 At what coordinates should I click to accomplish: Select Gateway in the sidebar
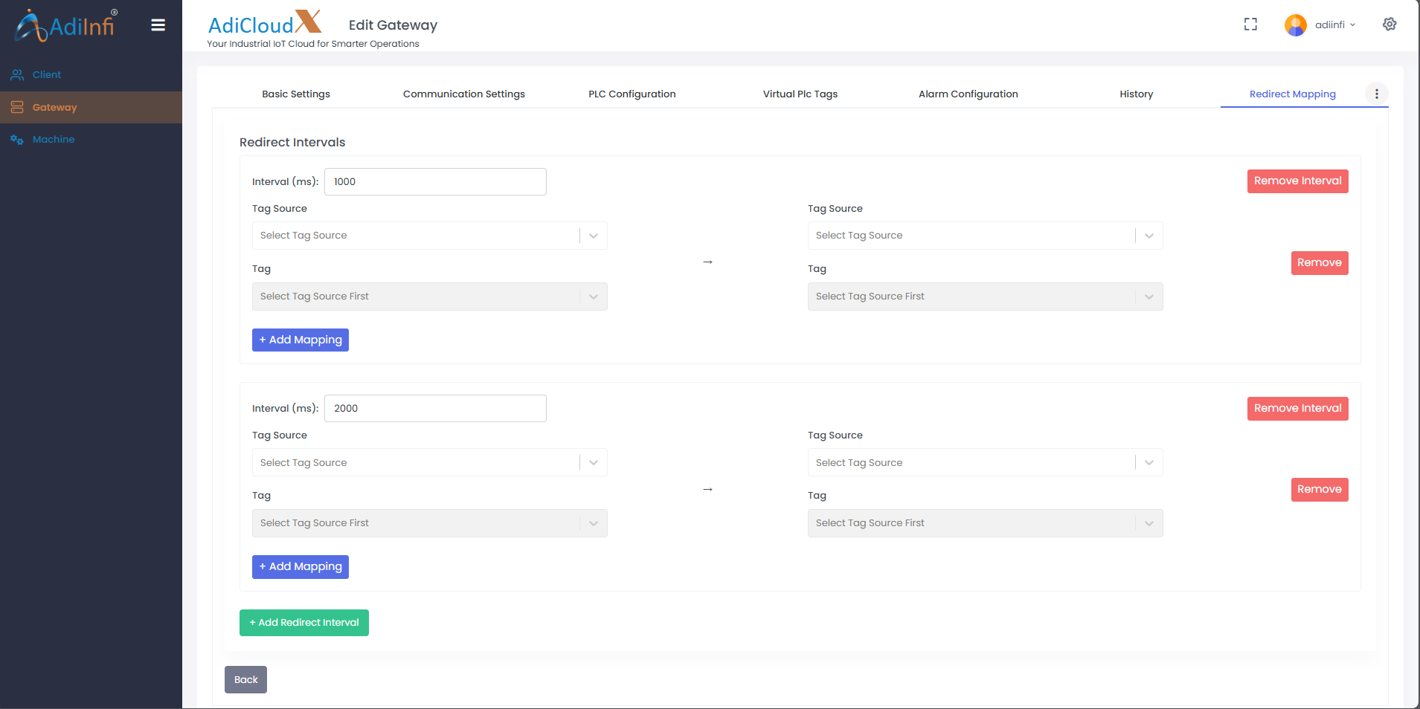click(54, 108)
